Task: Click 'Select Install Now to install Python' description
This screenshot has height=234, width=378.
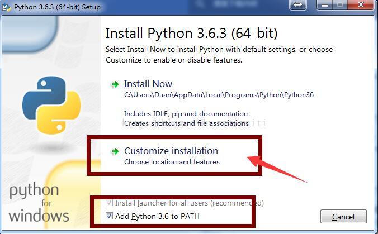Action: 219,55
